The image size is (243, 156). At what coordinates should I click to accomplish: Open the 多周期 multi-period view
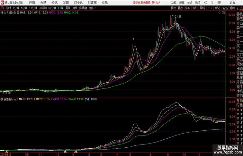tap(83, 8)
